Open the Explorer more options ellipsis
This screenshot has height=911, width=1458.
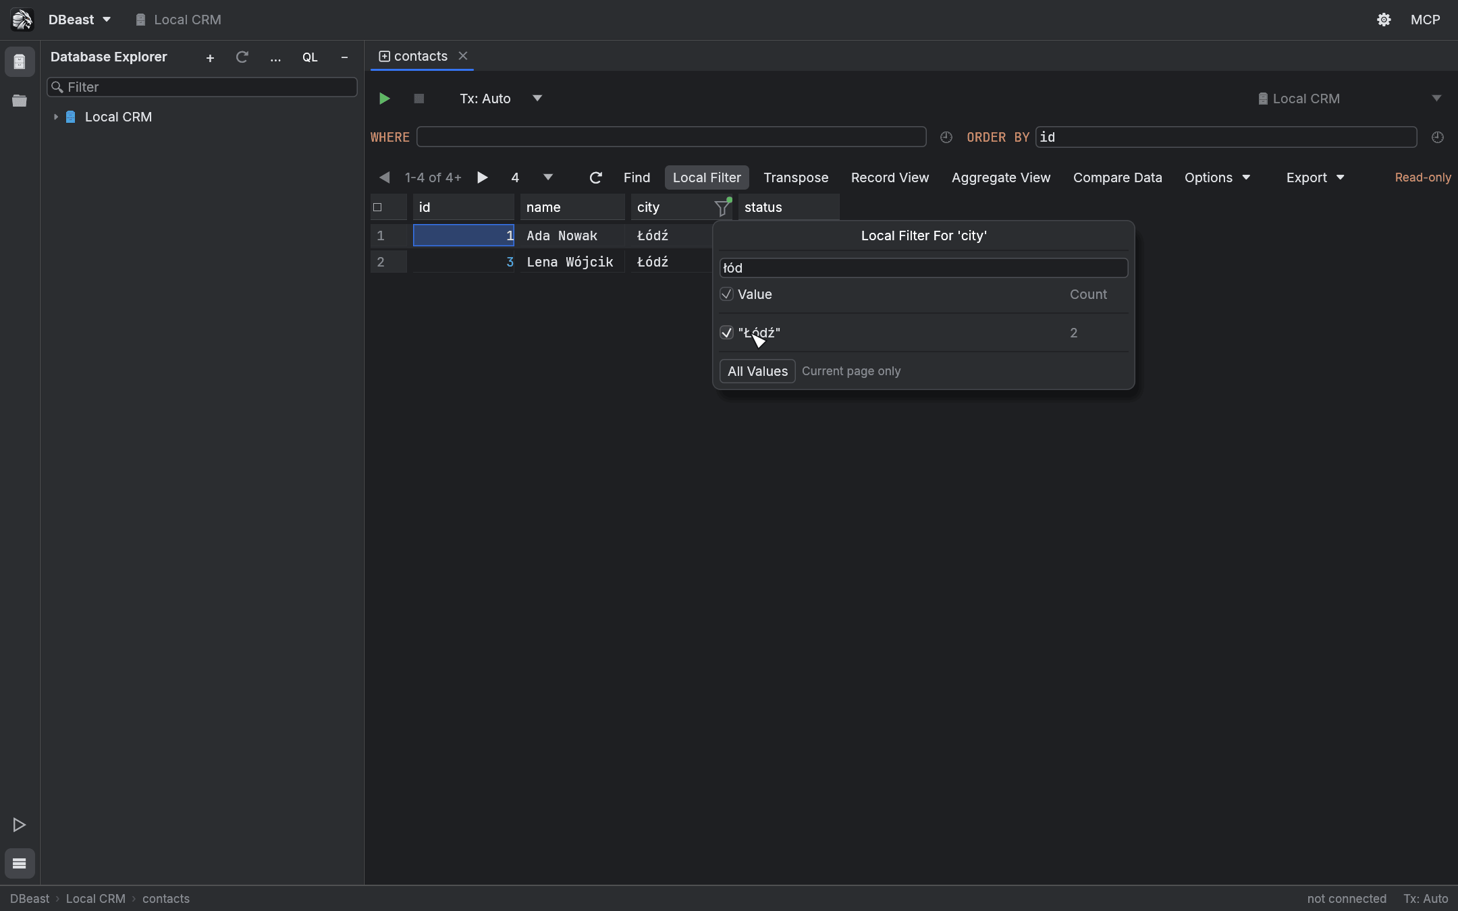pos(275,58)
